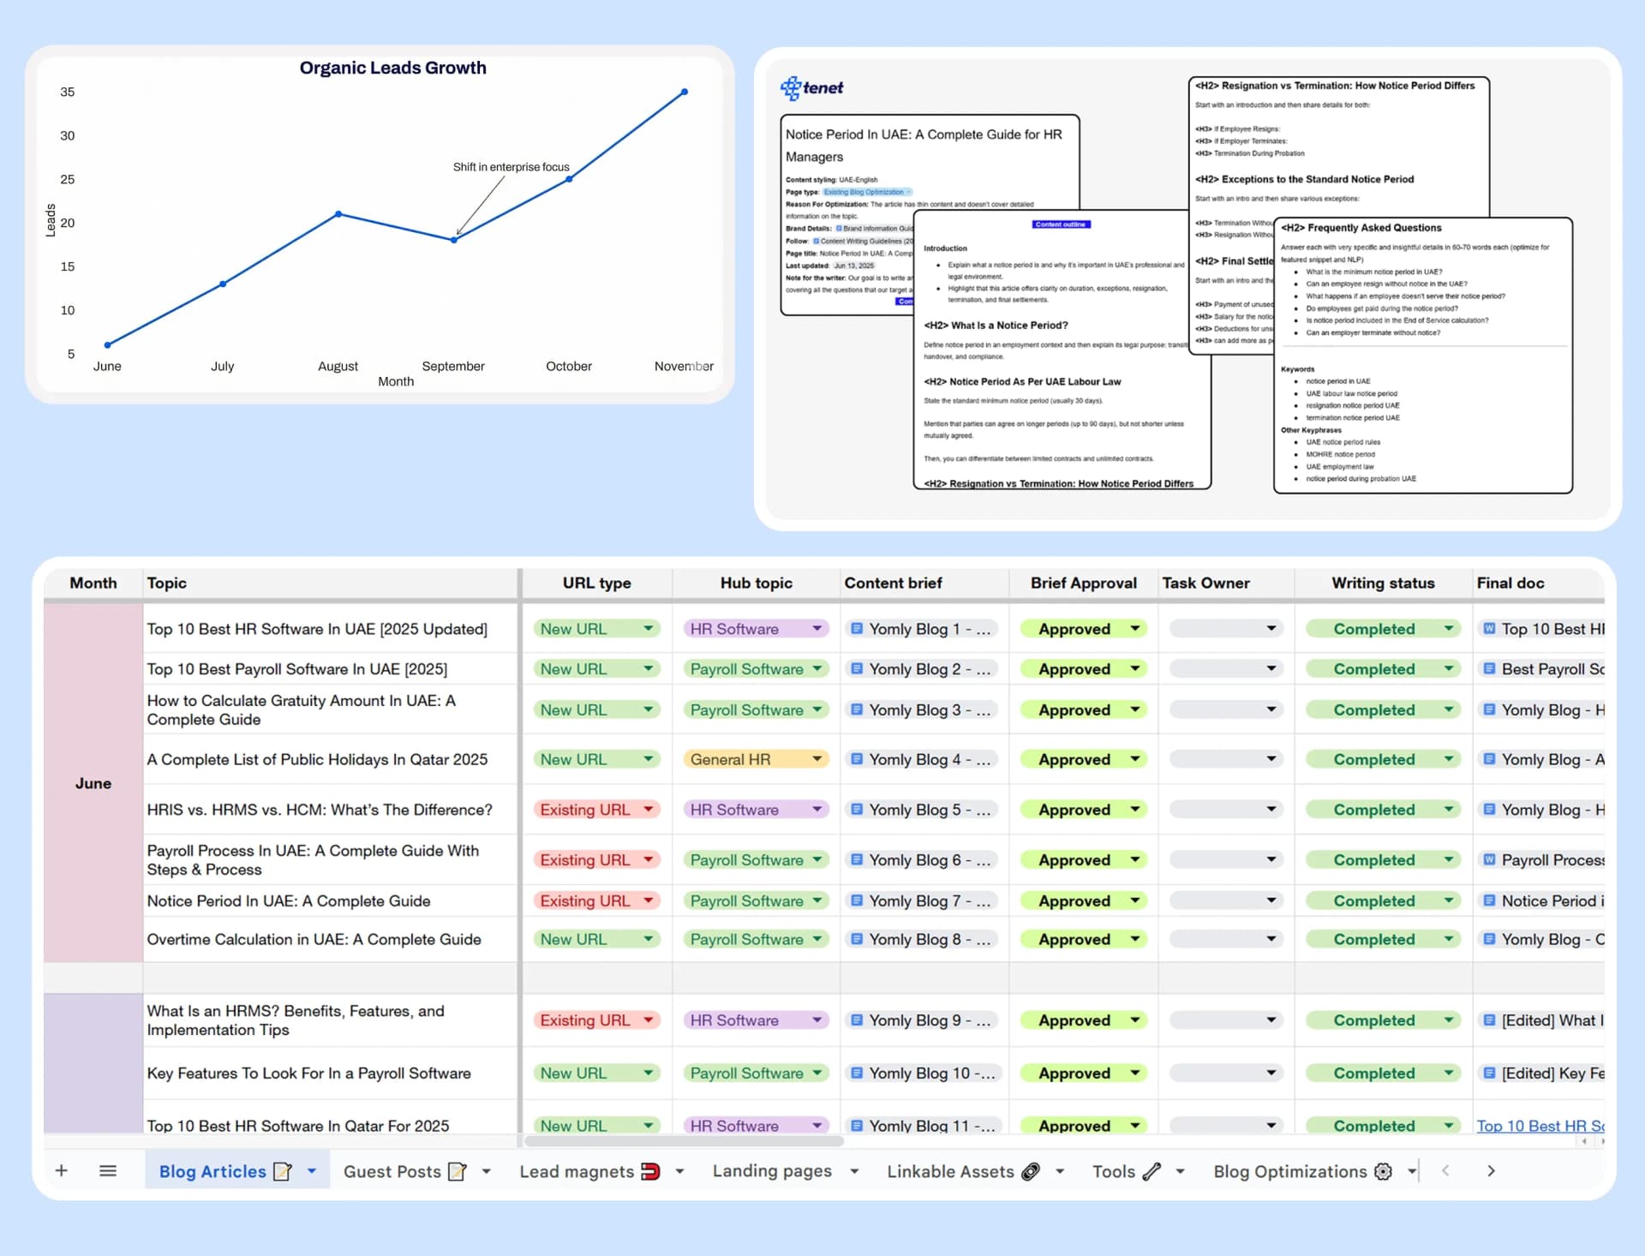Click the magnet icon on Lead magnets tab
The image size is (1645, 1256).
click(649, 1170)
